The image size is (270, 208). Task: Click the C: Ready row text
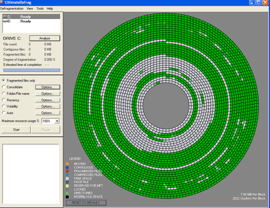(x=26, y=17)
